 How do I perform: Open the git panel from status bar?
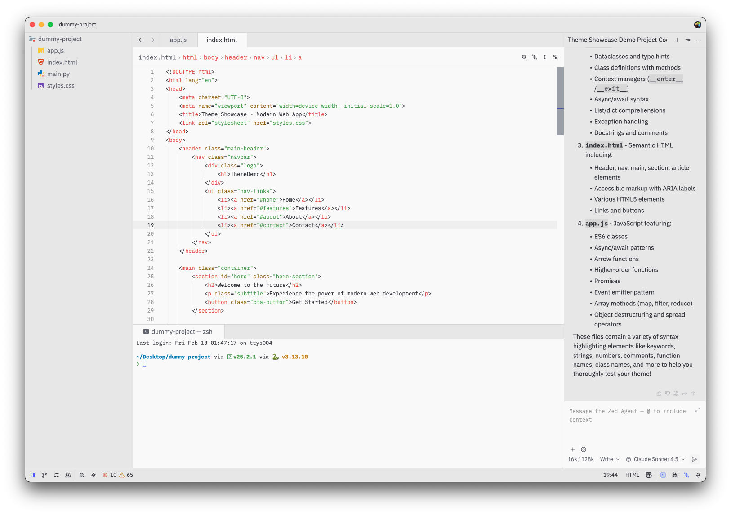point(45,475)
